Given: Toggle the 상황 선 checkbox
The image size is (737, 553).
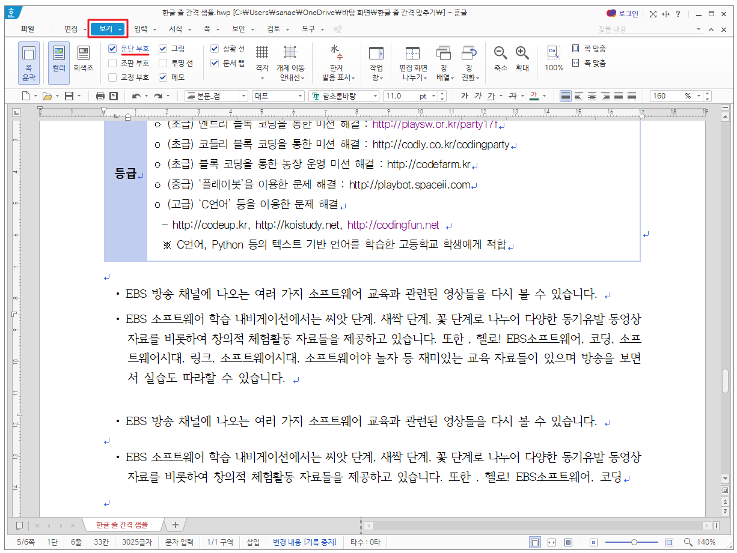Looking at the screenshot, I should (x=215, y=49).
